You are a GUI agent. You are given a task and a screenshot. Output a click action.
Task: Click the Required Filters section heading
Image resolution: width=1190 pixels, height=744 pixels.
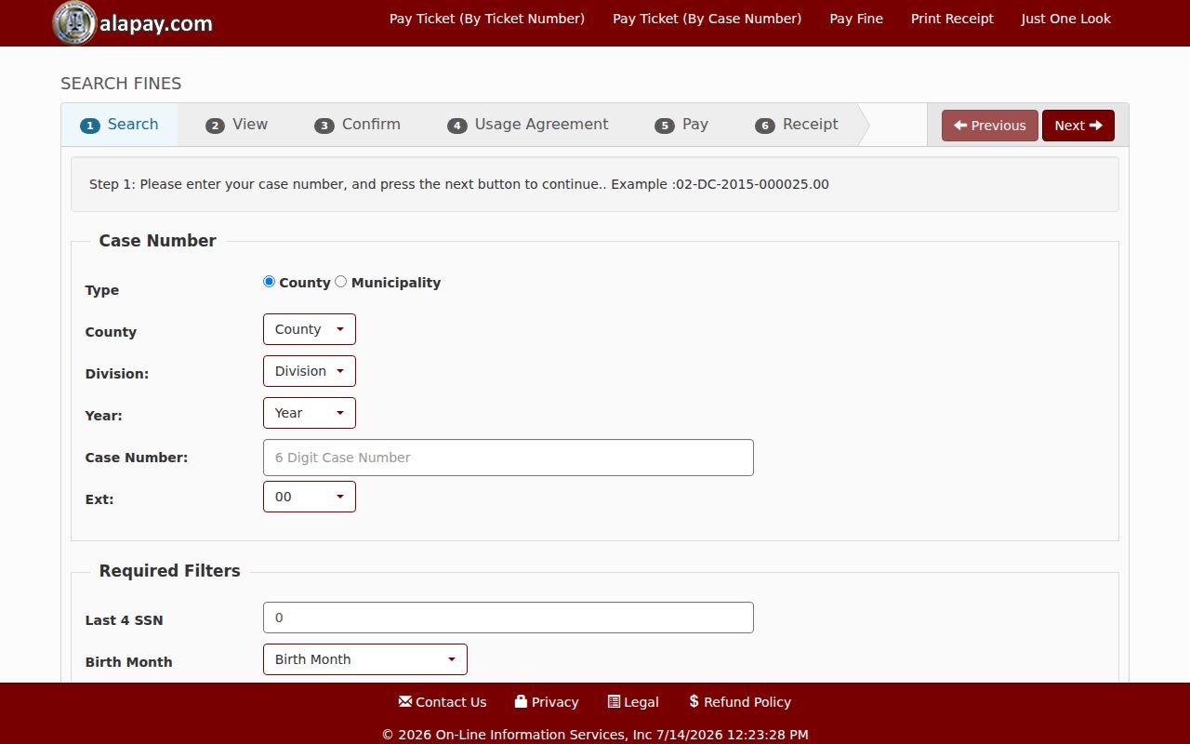(170, 571)
